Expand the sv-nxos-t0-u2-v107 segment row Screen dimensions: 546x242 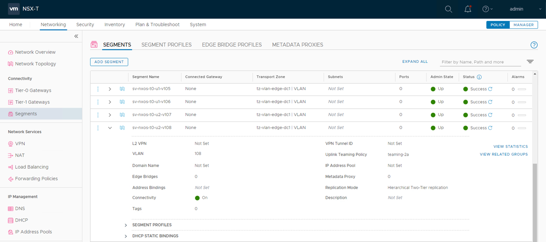110,115
